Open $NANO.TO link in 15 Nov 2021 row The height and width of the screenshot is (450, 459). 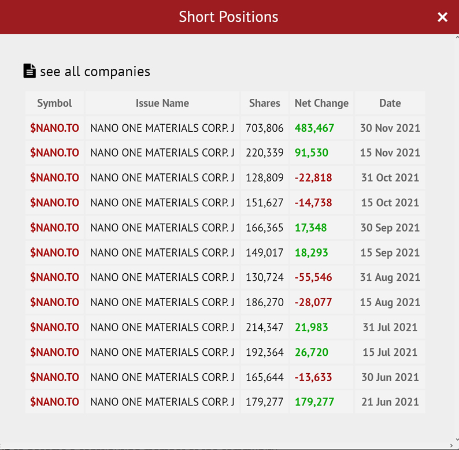[55, 153]
